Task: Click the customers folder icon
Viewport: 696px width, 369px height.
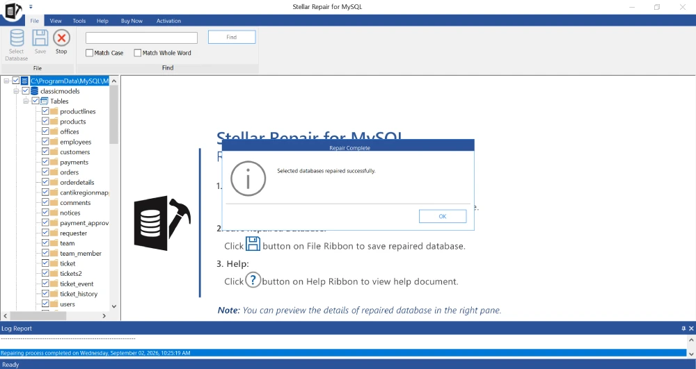Action: click(x=54, y=151)
